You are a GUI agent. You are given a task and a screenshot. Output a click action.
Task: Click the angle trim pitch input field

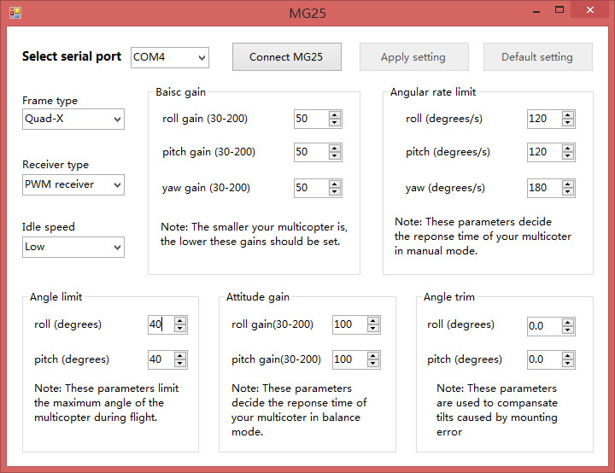[542, 359]
